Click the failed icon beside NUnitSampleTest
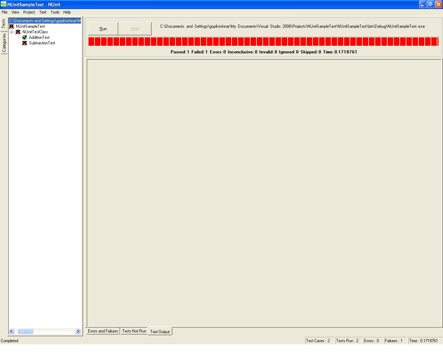This screenshot has height=355, width=443. coord(11,26)
